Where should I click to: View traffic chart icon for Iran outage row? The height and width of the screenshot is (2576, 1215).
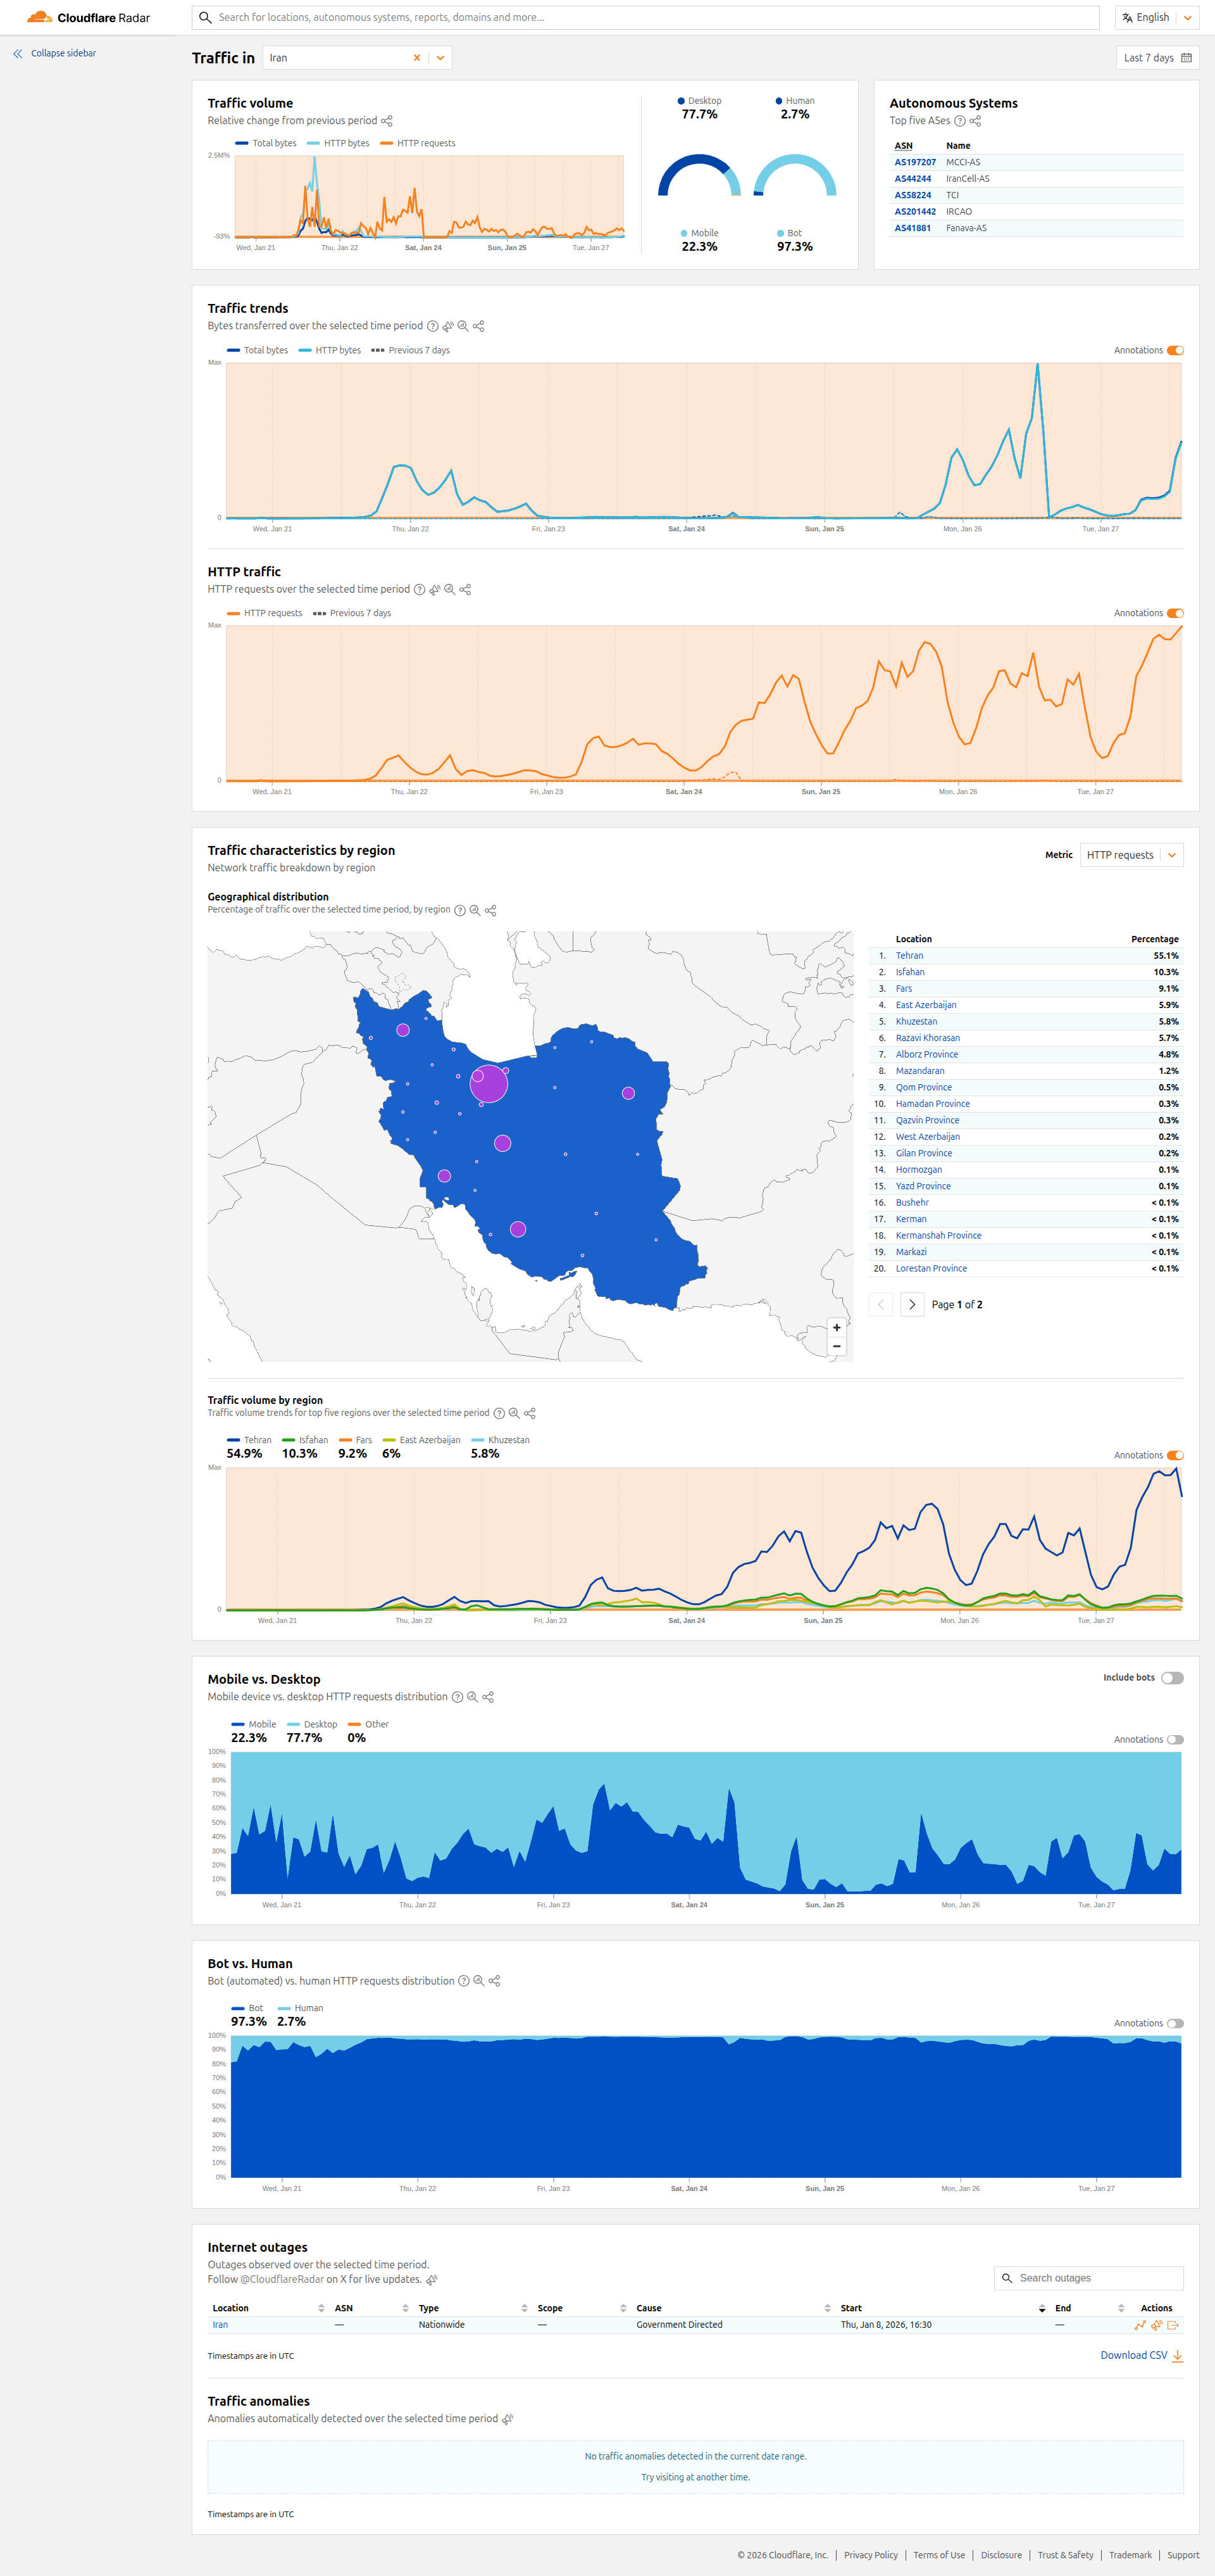click(1140, 2325)
